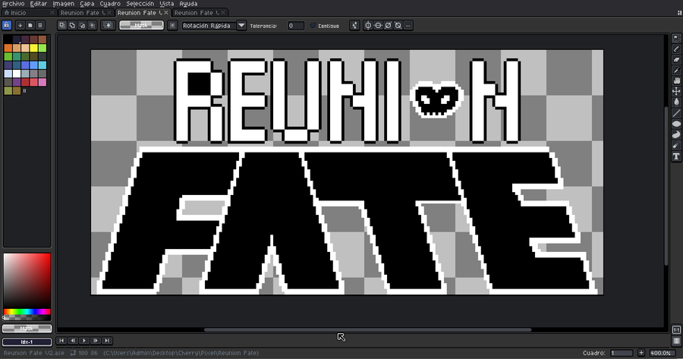Click the pivot icon right of the Mask button

coord(172,25)
